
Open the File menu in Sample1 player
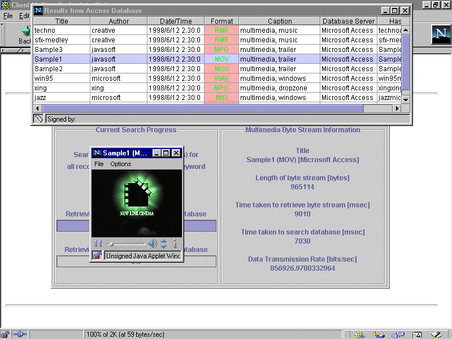[x=99, y=164]
